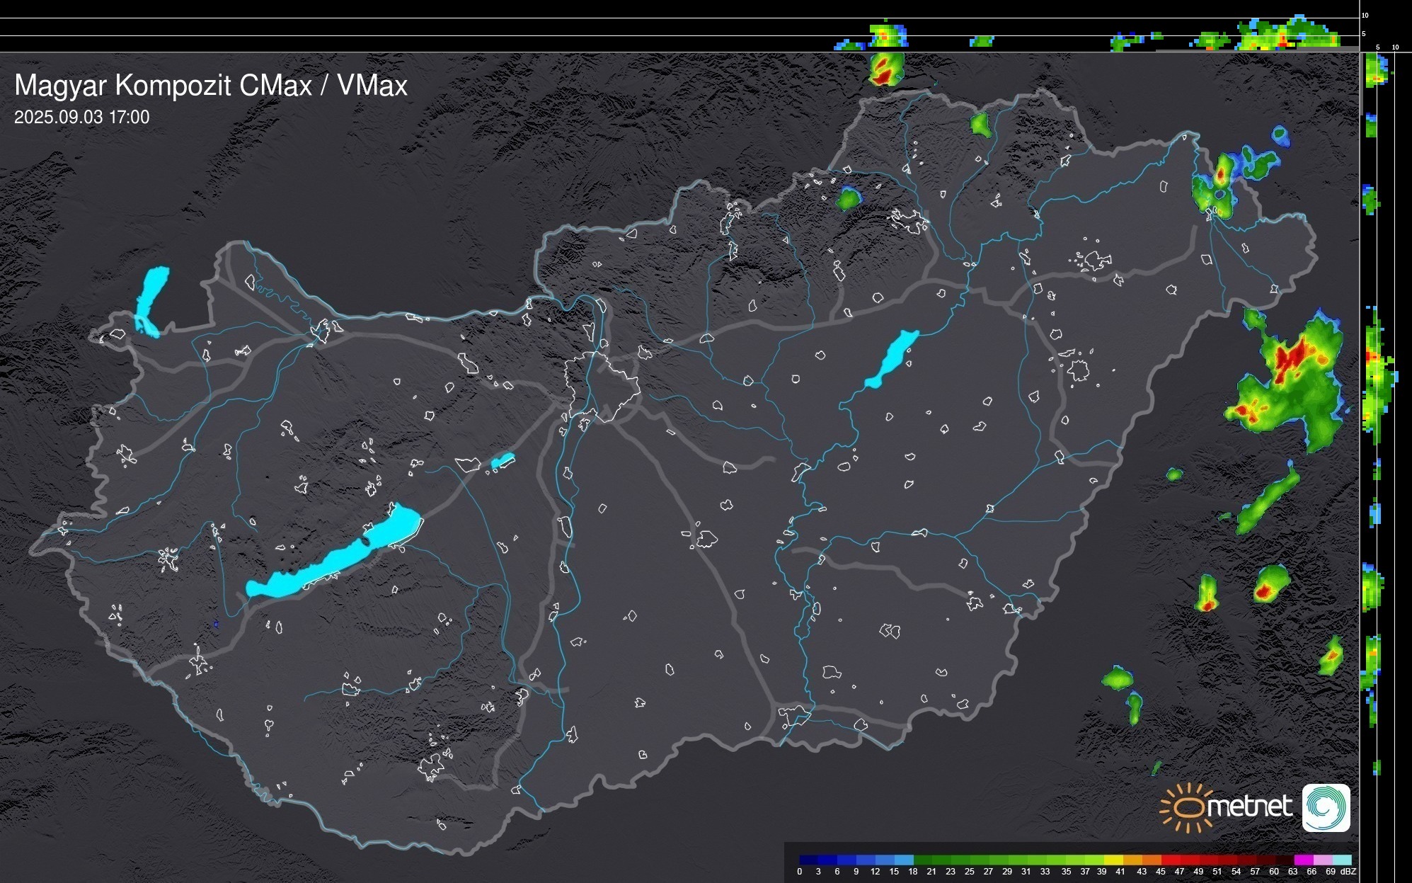Click the Magyar Kompozit CMax / VMax title
The width and height of the screenshot is (1412, 883).
[x=211, y=86]
